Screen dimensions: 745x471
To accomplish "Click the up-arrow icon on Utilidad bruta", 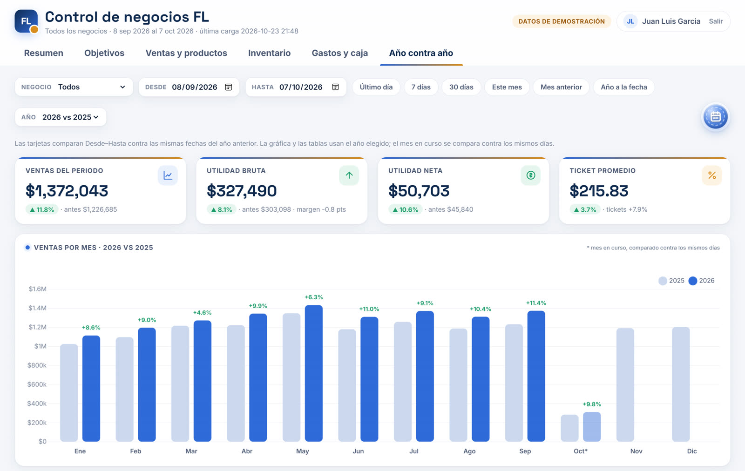I will 349,175.
